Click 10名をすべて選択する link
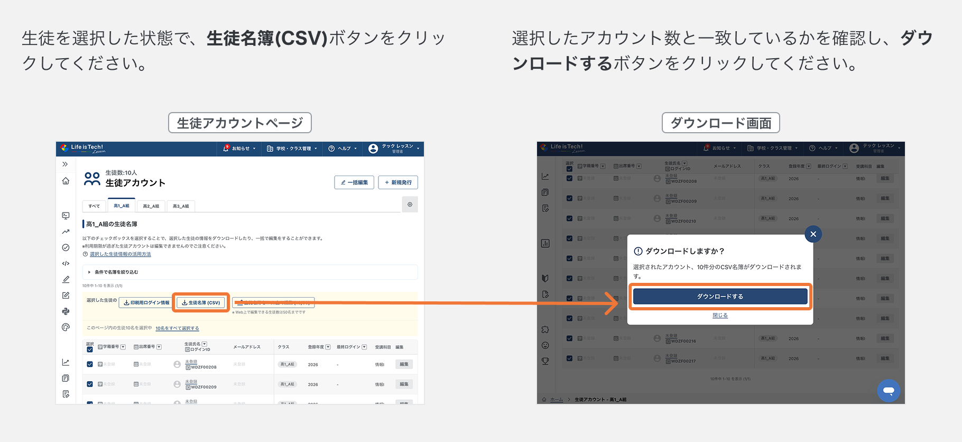This screenshot has height=442, width=962. coord(177,328)
